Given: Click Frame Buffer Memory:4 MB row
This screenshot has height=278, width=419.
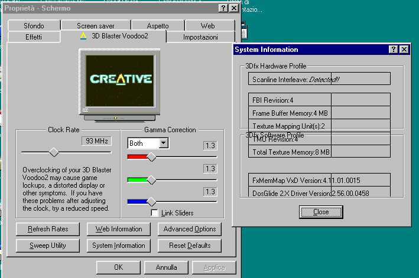Looking at the screenshot, I should tap(319, 113).
